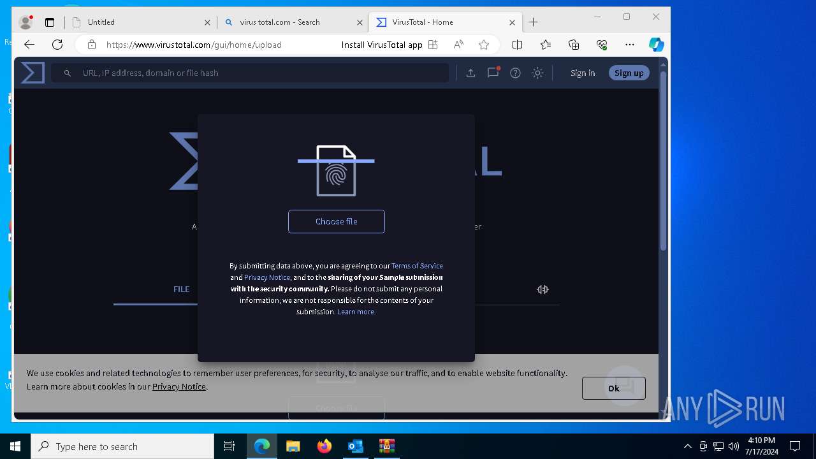Open the notifications chat icon
The width and height of the screenshot is (816, 459).
click(493, 73)
